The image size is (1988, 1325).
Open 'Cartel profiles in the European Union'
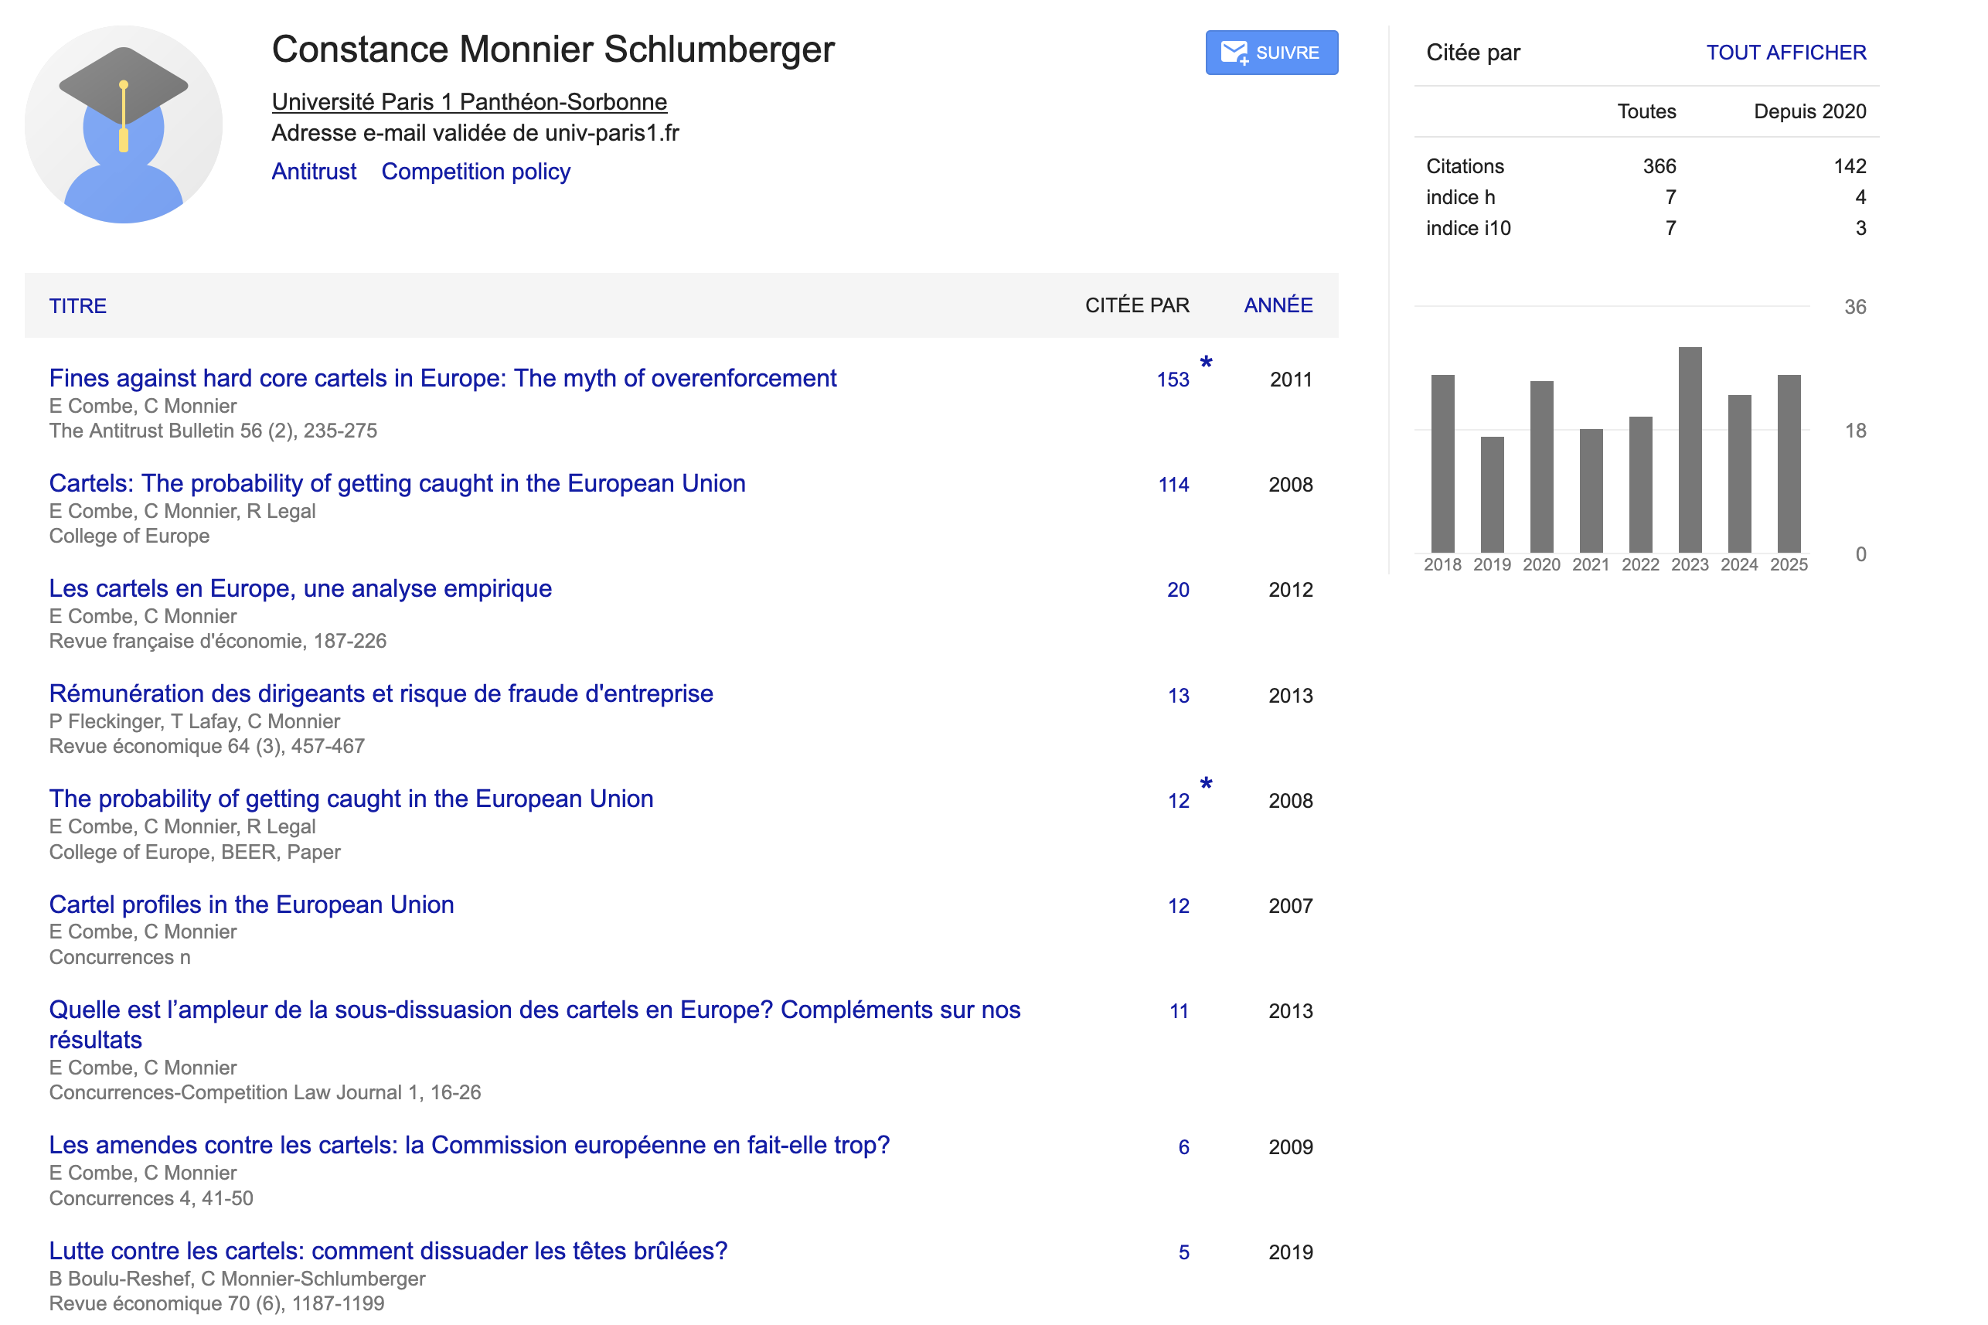(x=251, y=904)
